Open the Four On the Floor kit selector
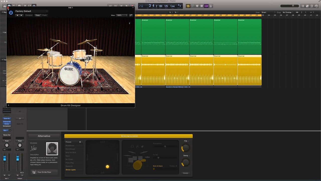321x181 pixels. point(44,172)
